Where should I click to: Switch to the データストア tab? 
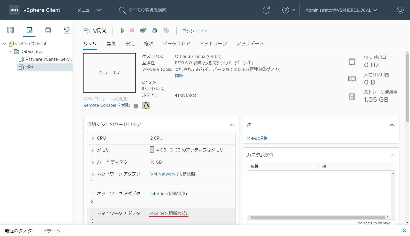(176, 43)
